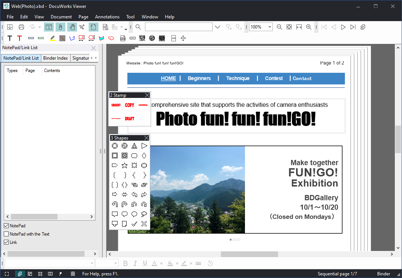This screenshot has height=278, width=402.
Task: Select the green sticky note tool
Action: pyautogui.click(x=41, y=38)
